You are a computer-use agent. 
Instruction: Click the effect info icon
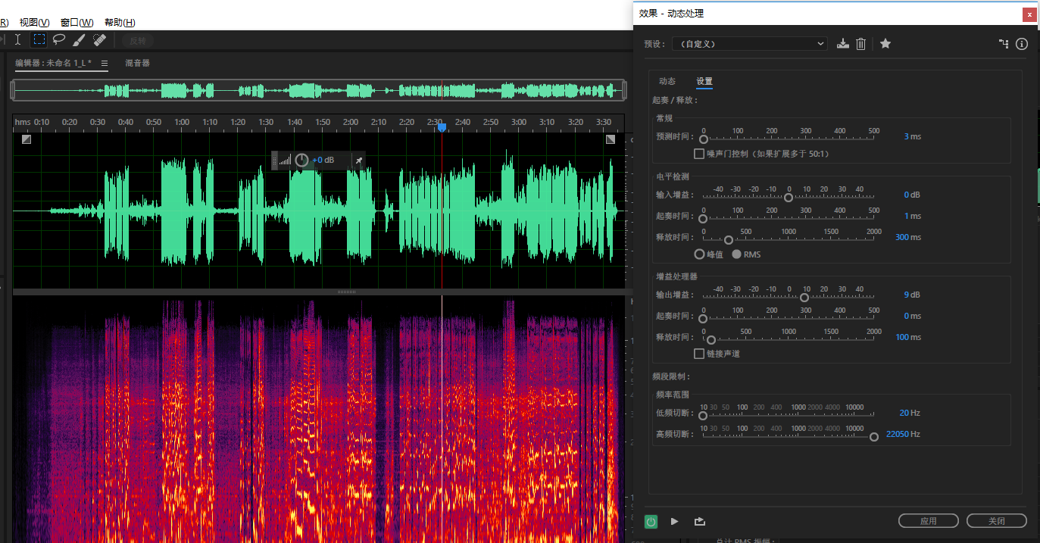[x=1022, y=44]
